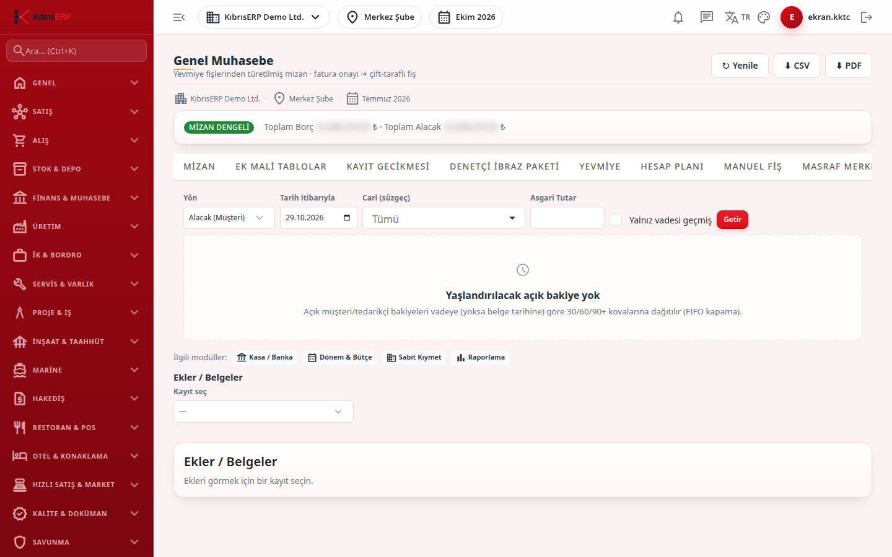The height and width of the screenshot is (557, 892).
Task: Open the Denetçi İbraz Paketi tab
Action: [x=504, y=166]
